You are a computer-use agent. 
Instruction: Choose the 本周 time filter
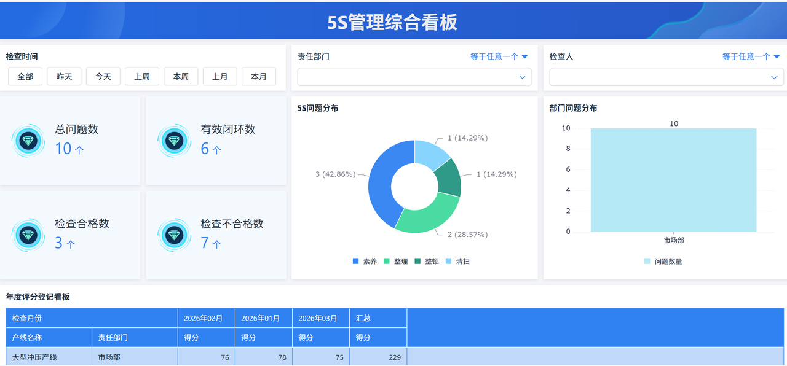pos(181,77)
